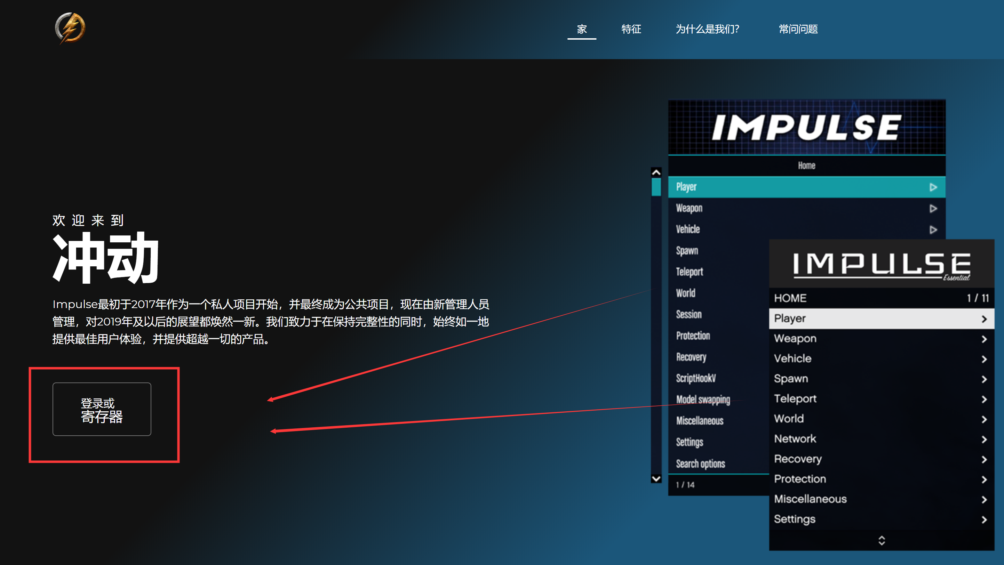The width and height of the screenshot is (1004, 565).
Task: Click the lightning bolt site logo
Action: 70,28
